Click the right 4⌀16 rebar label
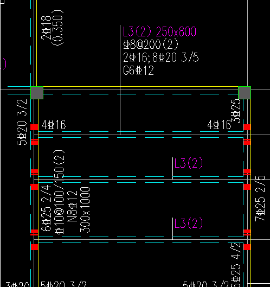 (219, 125)
